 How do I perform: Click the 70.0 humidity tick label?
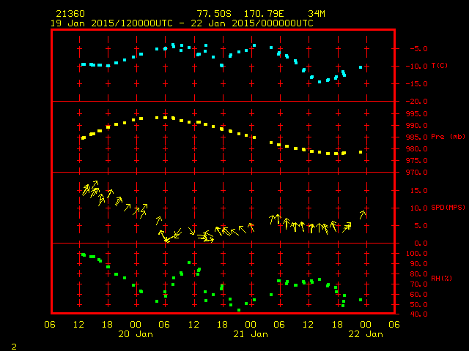[x=418, y=284]
